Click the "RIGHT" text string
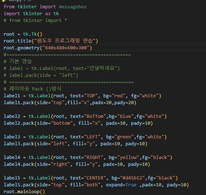The height and width of the screenshot is (195, 206). point(93,158)
